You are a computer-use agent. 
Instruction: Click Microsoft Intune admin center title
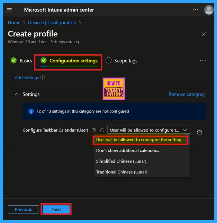coord(59,10)
